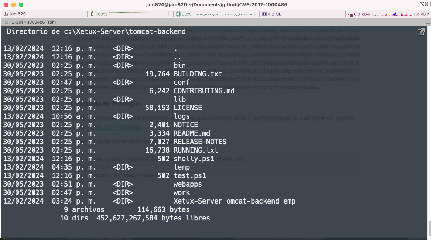Click the 33% CPU value

(187, 14)
